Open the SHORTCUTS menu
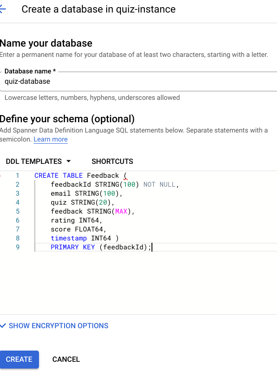 (x=112, y=161)
